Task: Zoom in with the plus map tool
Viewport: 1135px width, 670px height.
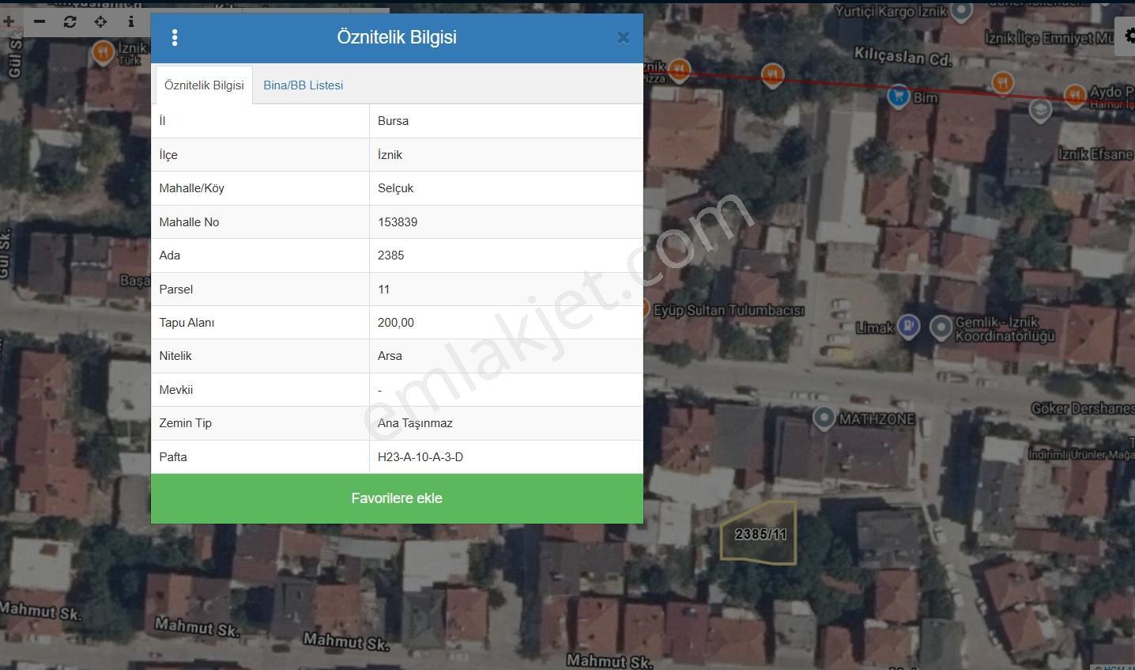Action: [9, 22]
